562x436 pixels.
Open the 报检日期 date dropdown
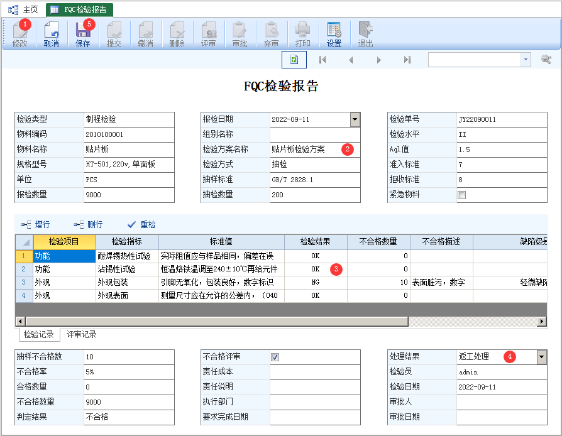tap(355, 119)
